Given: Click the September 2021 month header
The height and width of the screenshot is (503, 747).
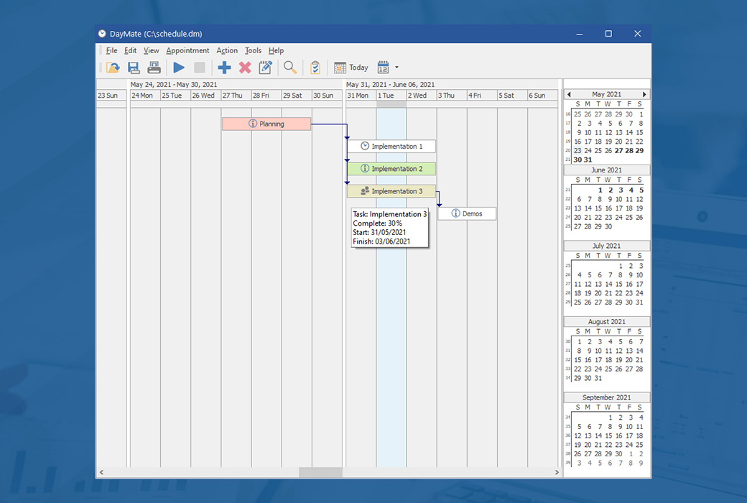Looking at the screenshot, I should click(606, 397).
